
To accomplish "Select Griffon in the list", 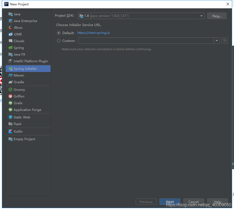I will tap(28, 96).
